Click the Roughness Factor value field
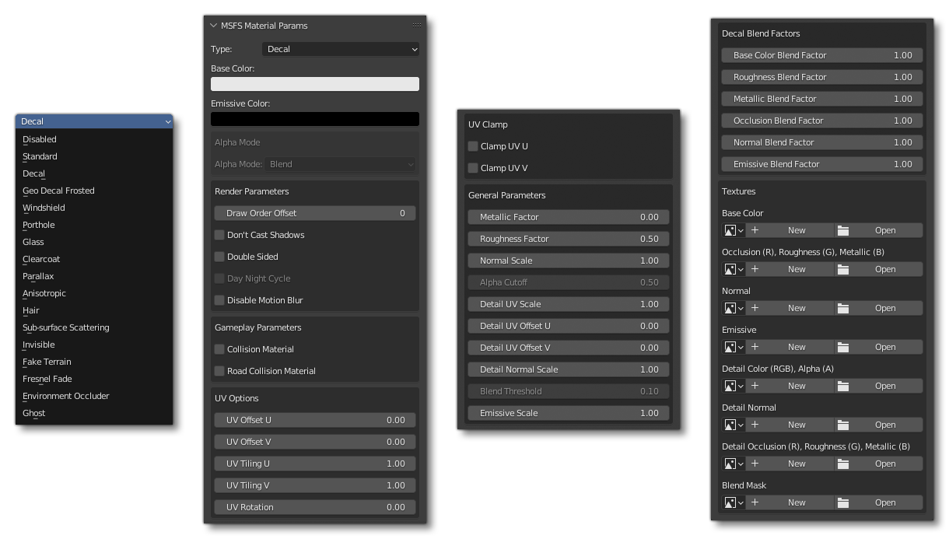This screenshot has width=949, height=539. [x=569, y=239]
